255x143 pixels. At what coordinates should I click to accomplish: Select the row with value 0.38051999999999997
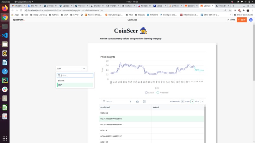click(x=151, y=136)
